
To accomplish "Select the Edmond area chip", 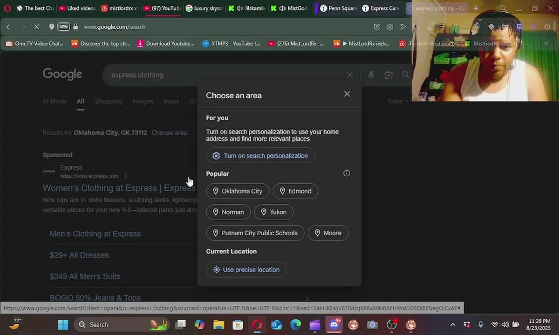I will pyautogui.click(x=295, y=191).
